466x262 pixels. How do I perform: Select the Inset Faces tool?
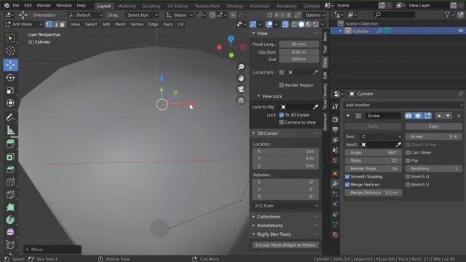[10, 157]
